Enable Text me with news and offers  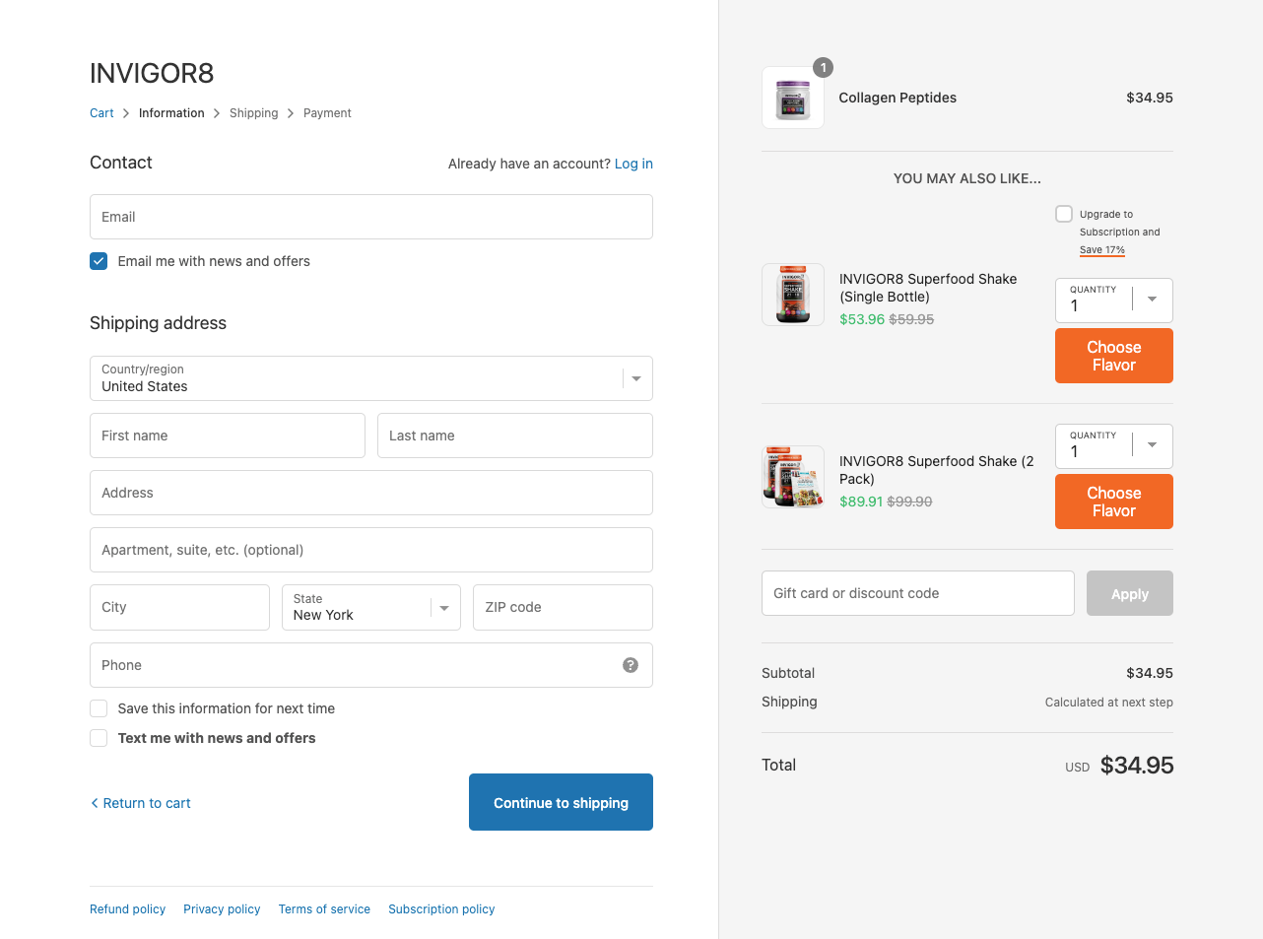[x=99, y=738]
